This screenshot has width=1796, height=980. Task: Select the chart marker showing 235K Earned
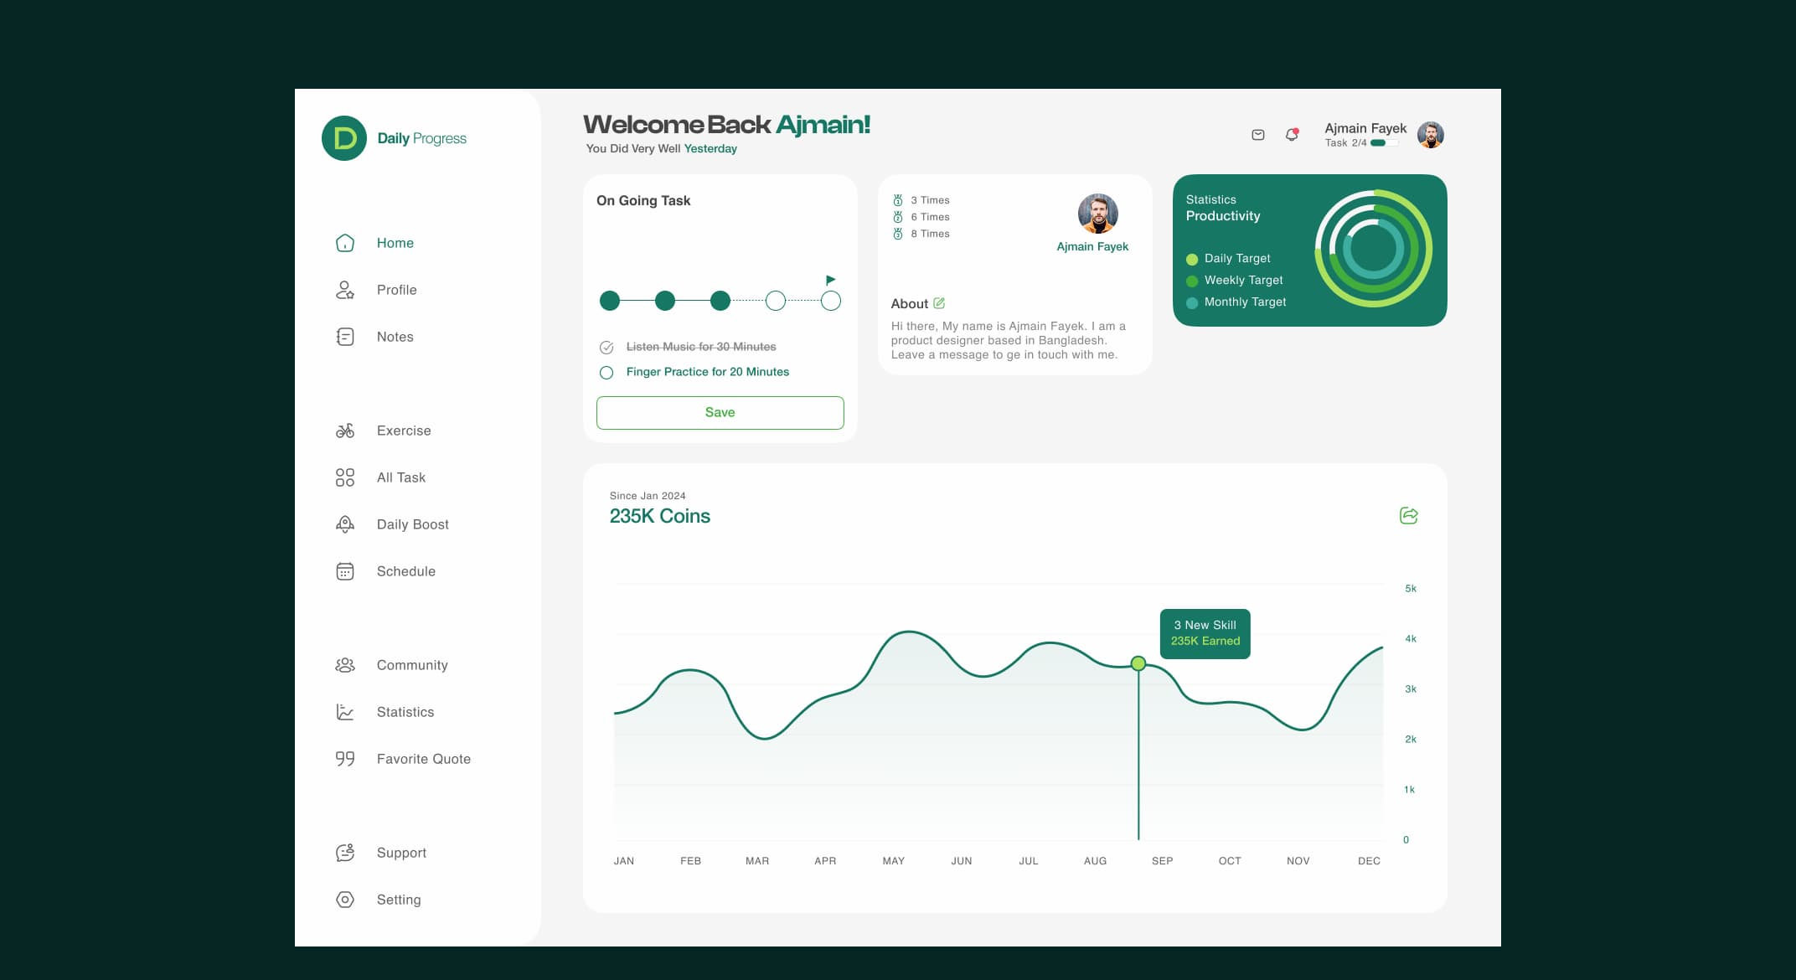pyautogui.click(x=1138, y=663)
